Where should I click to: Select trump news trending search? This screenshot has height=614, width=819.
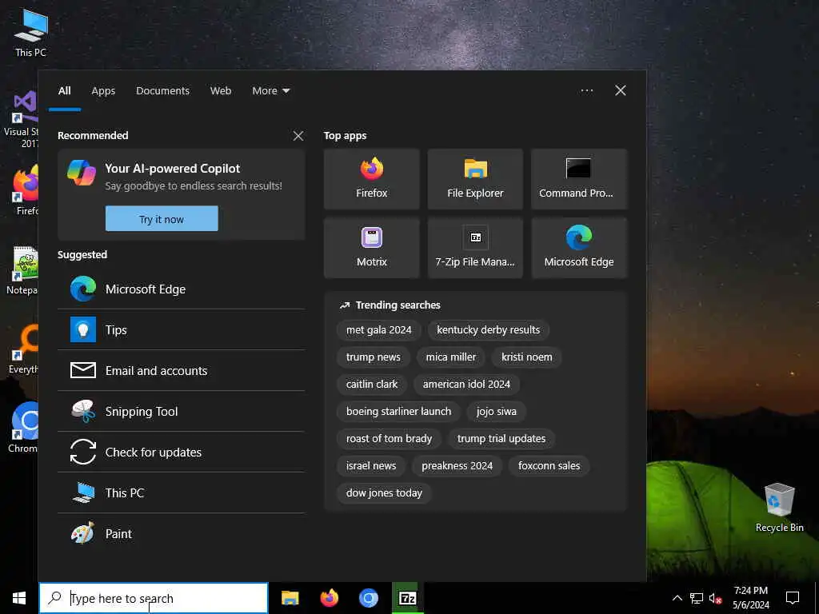373,357
